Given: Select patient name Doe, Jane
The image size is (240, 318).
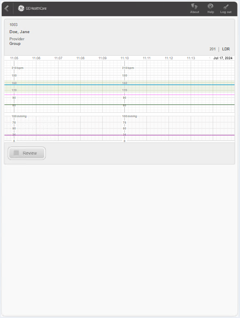Looking at the screenshot, I should click(x=19, y=32).
